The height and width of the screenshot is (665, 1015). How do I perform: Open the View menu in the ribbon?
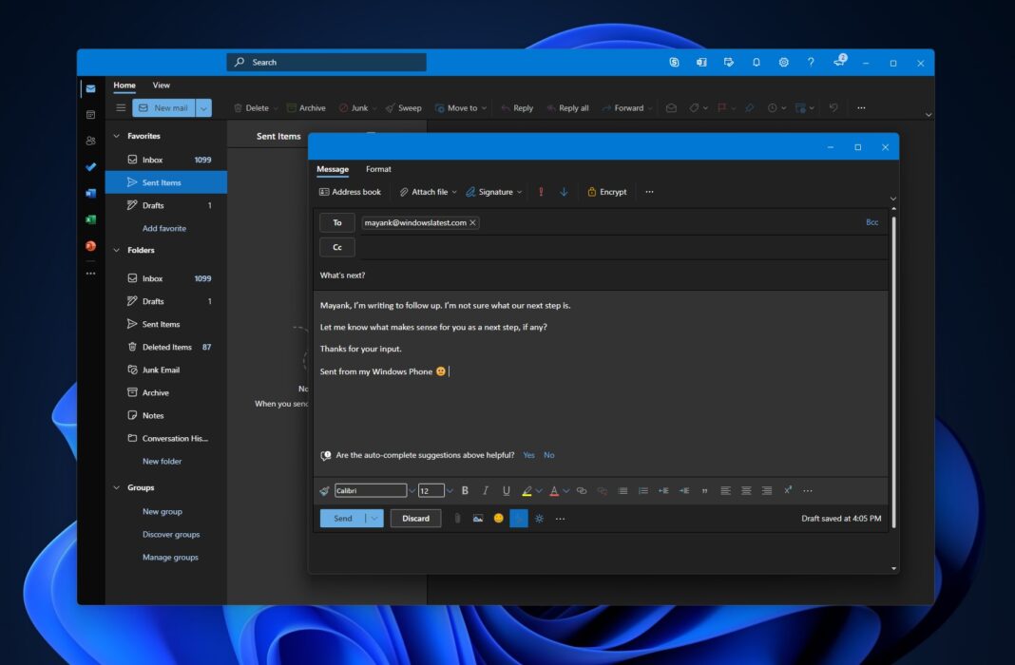pos(161,85)
